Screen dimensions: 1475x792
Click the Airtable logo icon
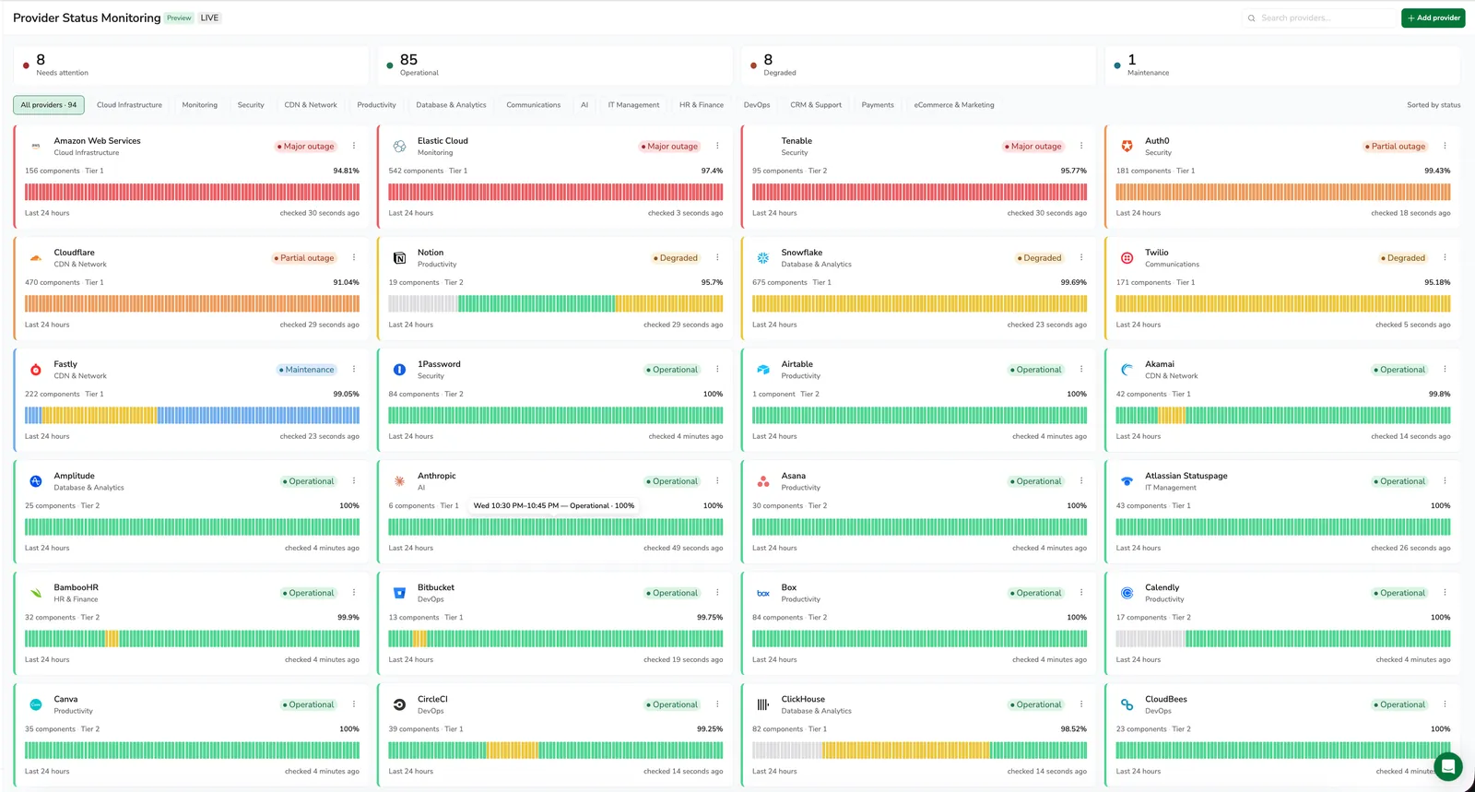click(x=763, y=370)
